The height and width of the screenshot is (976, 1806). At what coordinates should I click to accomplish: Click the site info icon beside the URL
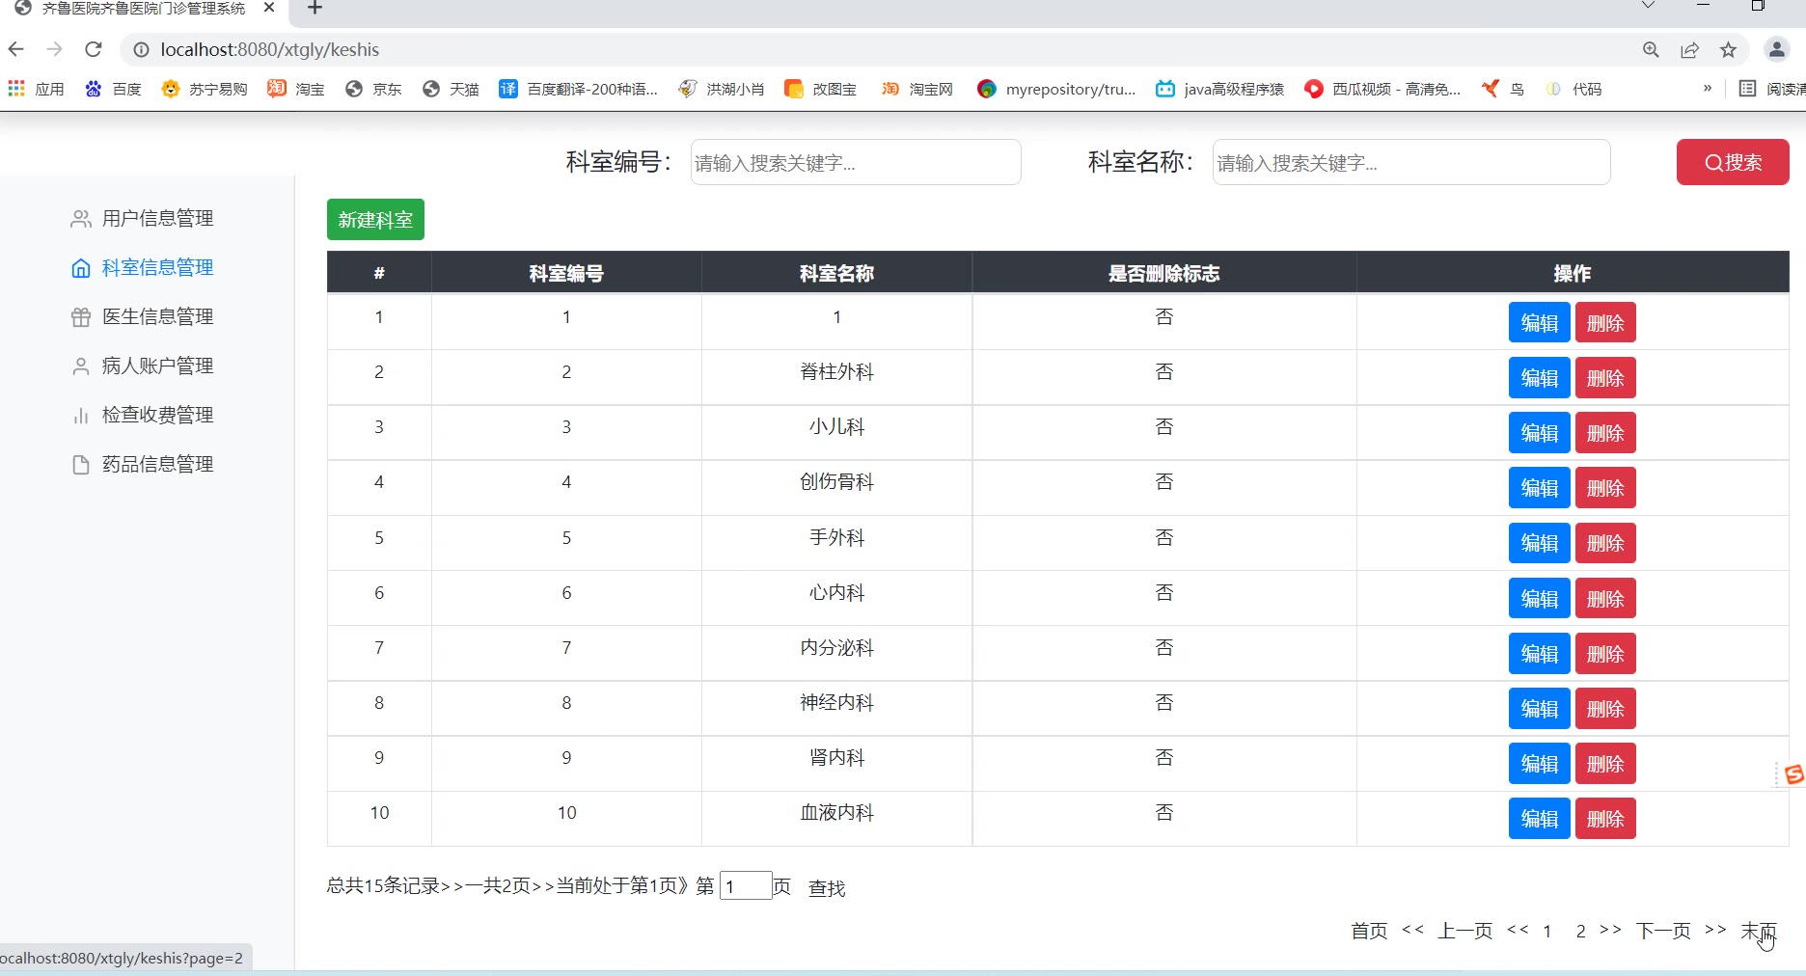click(141, 49)
